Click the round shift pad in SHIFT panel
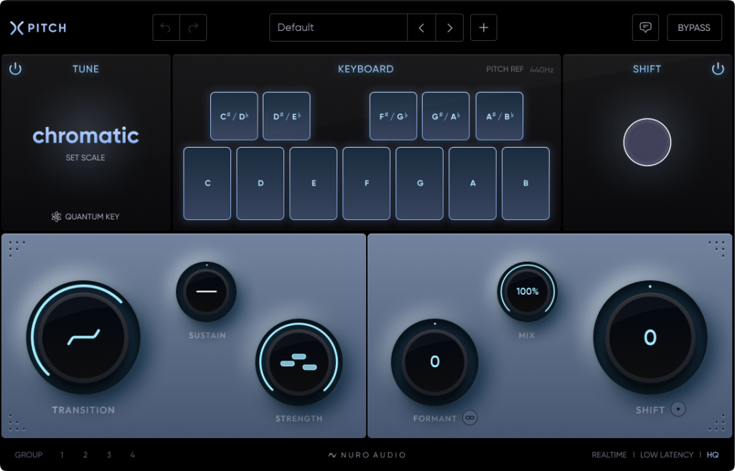This screenshot has width=735, height=471. pos(647,142)
